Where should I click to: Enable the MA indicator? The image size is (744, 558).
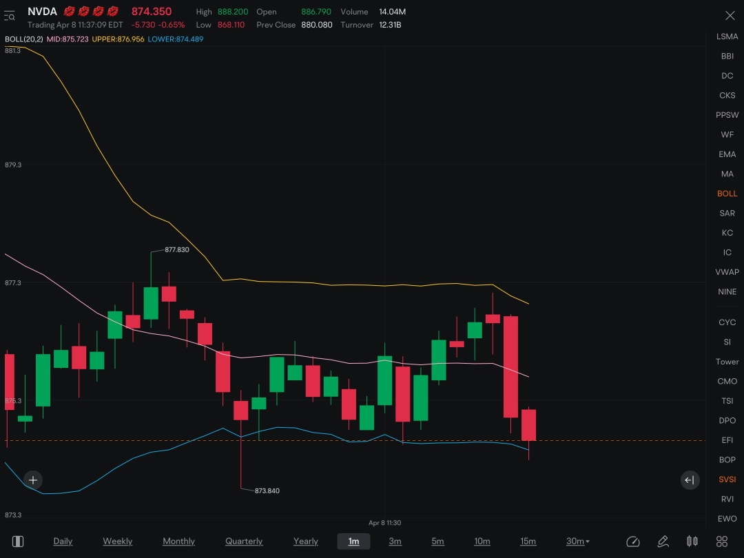click(727, 174)
